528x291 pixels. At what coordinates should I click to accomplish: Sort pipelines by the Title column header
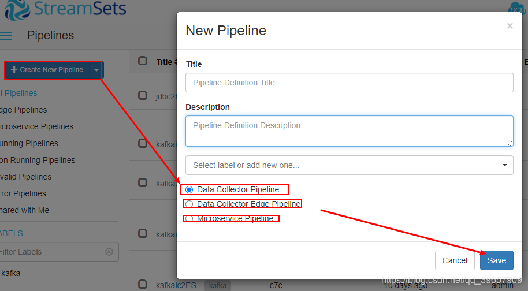[166, 62]
